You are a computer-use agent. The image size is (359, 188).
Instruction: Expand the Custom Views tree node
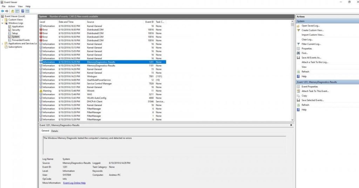[2, 20]
